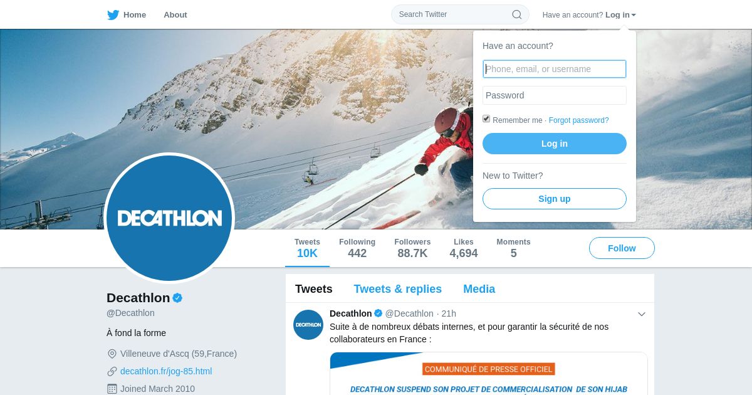This screenshot has height=395, width=752.
Task: Expand the tweet options chevron
Action: tap(642, 314)
